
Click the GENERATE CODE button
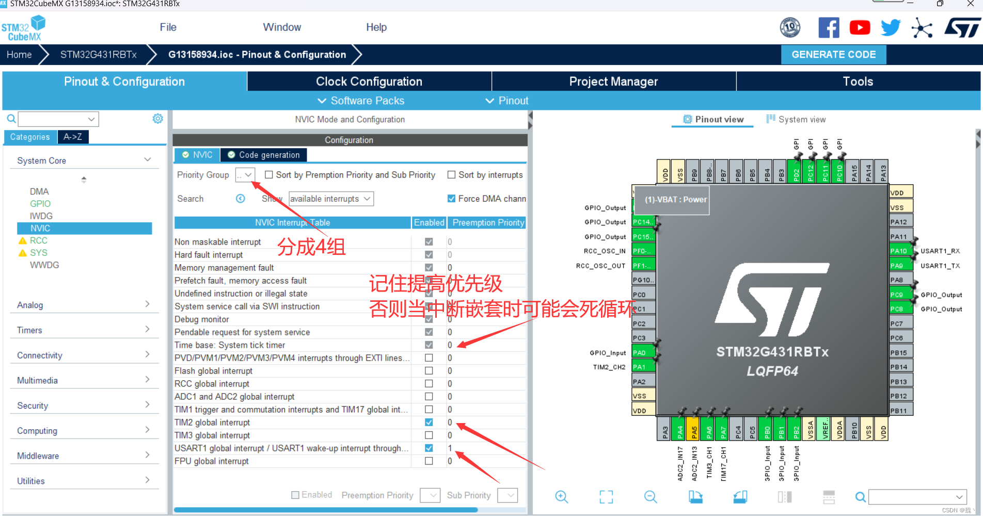(833, 55)
